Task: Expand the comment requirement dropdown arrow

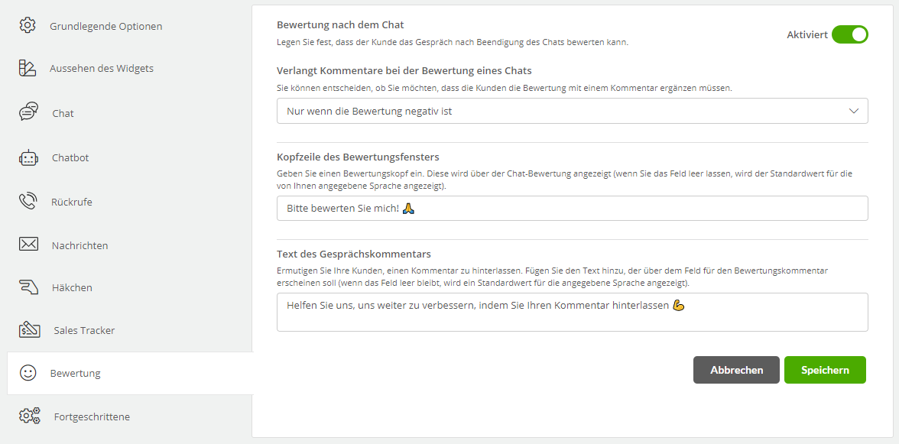Action: click(854, 111)
